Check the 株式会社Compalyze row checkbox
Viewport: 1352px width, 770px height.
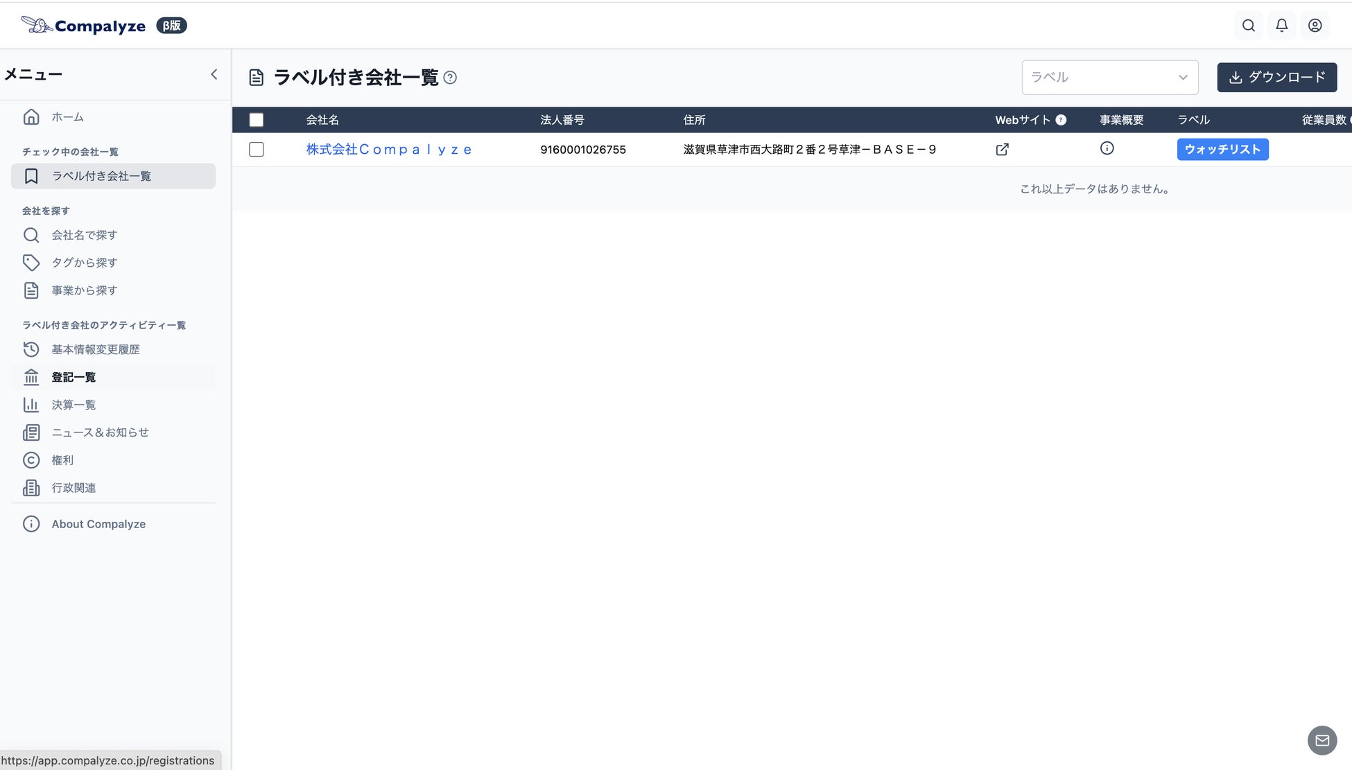point(257,149)
